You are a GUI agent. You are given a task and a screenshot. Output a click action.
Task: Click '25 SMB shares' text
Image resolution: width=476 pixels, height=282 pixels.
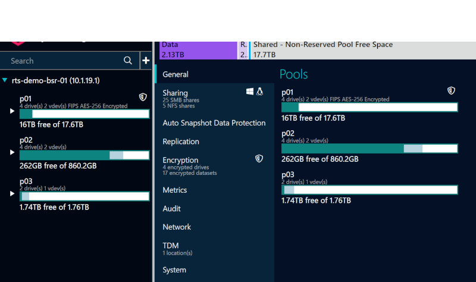(181, 100)
